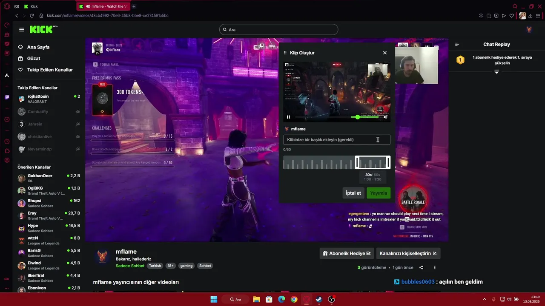Click the Opera logo menu
The image size is (545, 306).
[x=7, y=6]
